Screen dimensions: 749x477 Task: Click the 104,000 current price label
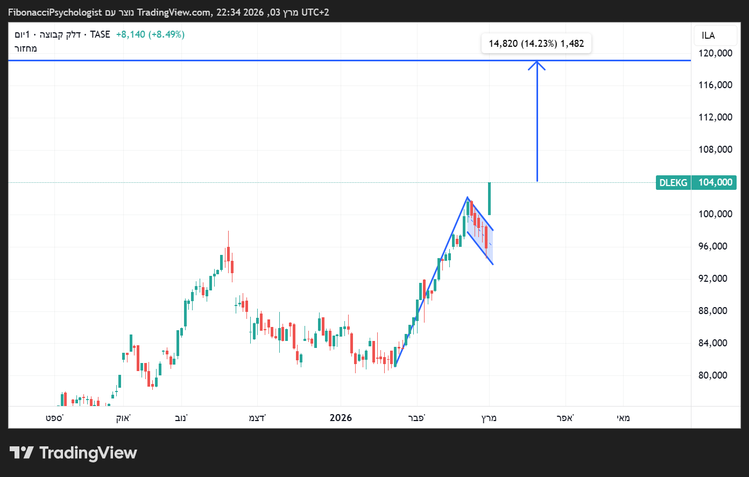pyautogui.click(x=715, y=183)
